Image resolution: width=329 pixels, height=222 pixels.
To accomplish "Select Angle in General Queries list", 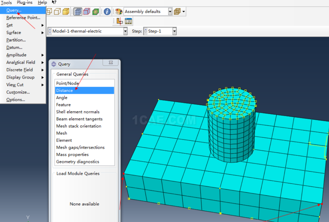I will (x=85, y=98).
